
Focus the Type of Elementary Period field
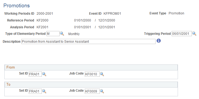coord(53,34)
